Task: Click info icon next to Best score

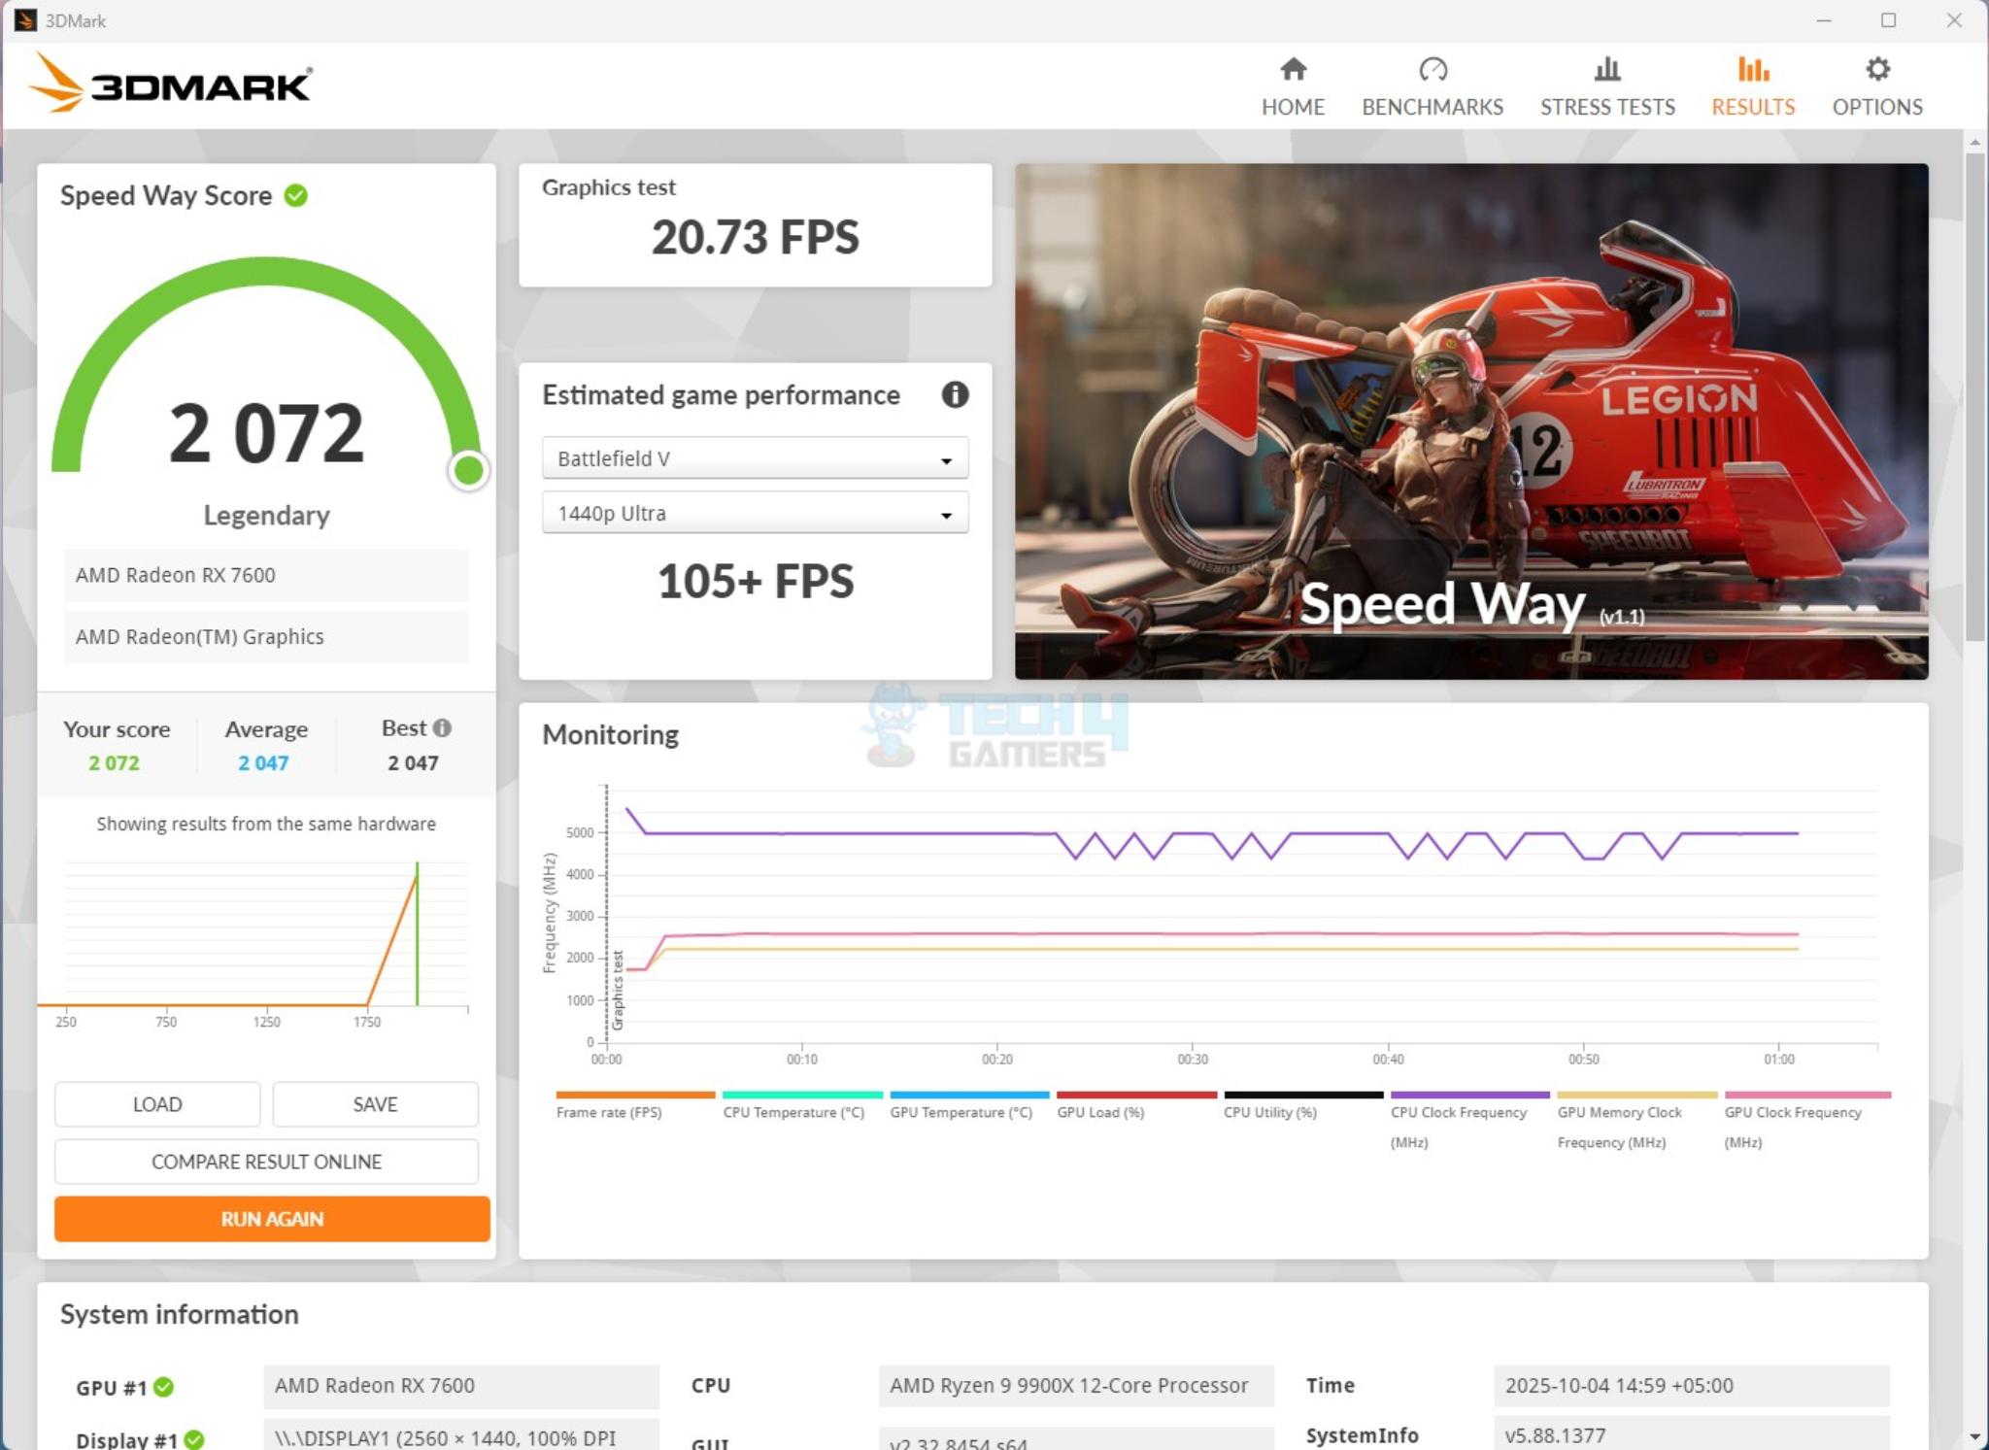Action: click(x=443, y=727)
